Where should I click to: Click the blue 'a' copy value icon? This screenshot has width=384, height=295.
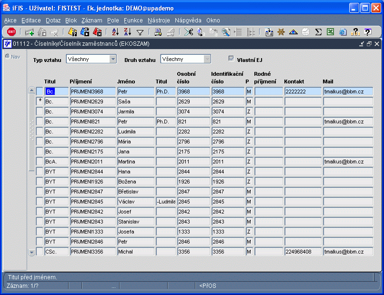(x=201, y=32)
